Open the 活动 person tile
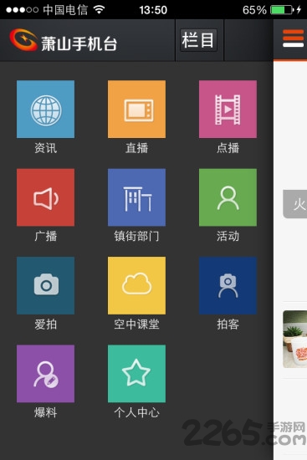Viewport: 307px width, 460px height. coord(228,197)
